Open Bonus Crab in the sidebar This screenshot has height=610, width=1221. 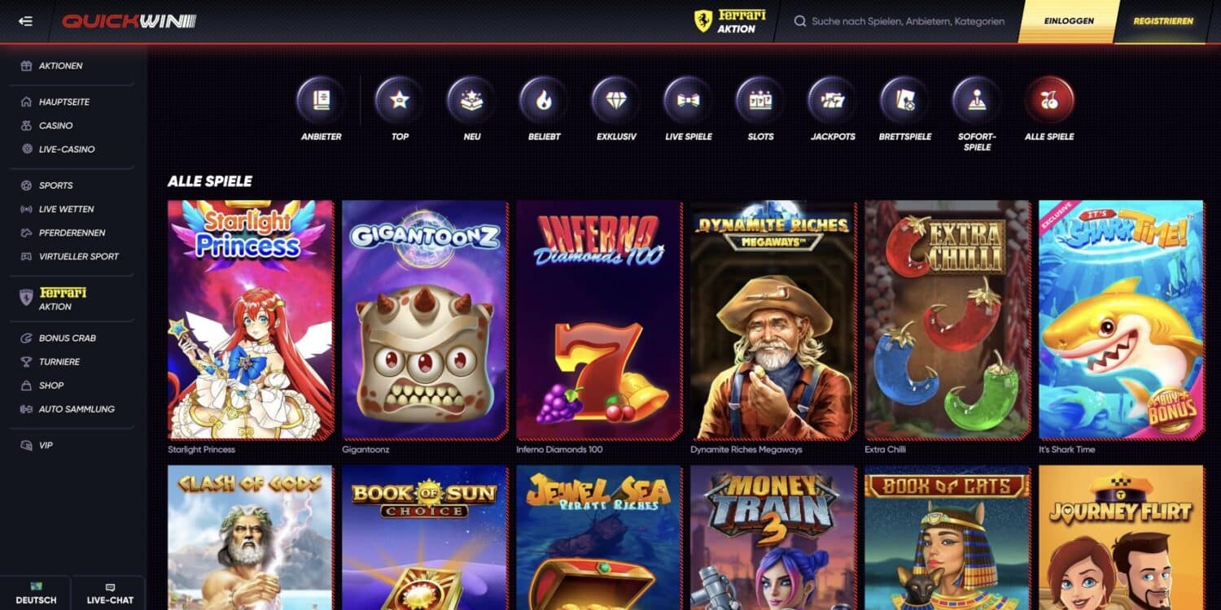pyautogui.click(x=67, y=338)
